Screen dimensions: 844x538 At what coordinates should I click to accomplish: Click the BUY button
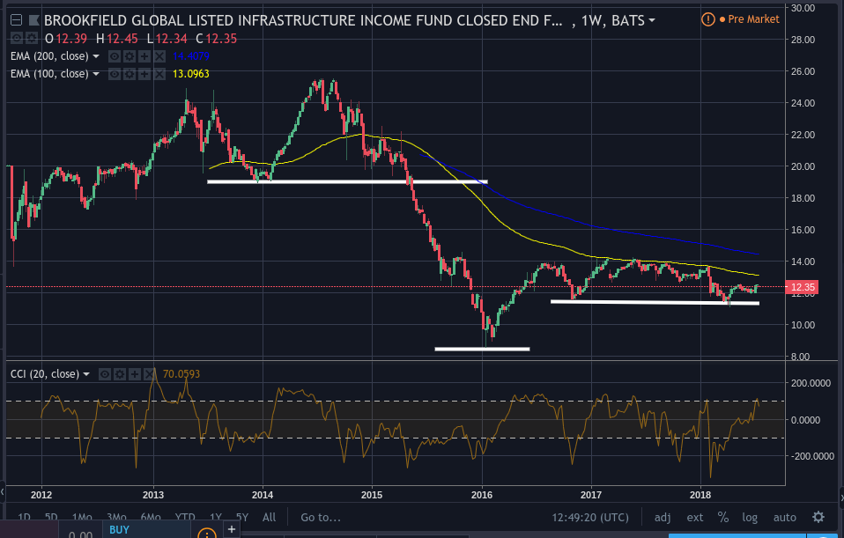(x=120, y=530)
